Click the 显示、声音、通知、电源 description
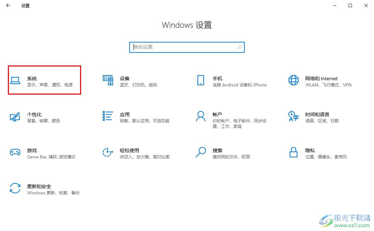This screenshot has height=231, width=374. click(x=50, y=85)
